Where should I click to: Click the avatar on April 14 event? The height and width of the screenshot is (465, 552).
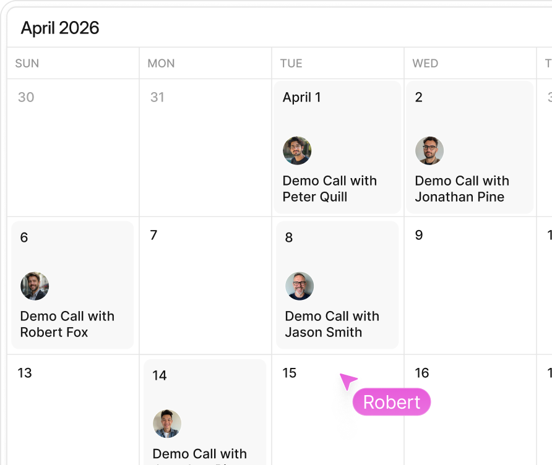167,424
